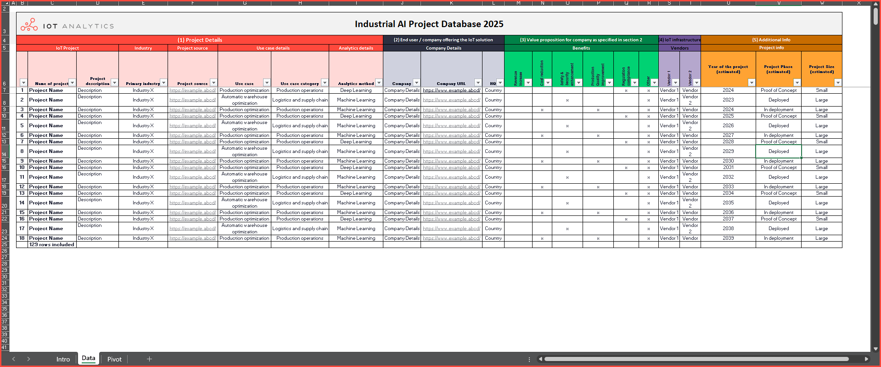
Task: Open filter dropdown for Name of project
Action: tap(72, 83)
